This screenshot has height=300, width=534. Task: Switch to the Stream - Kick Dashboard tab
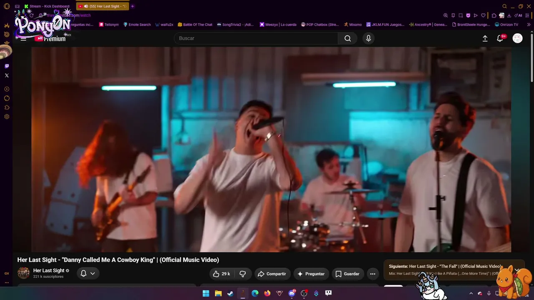click(47, 6)
